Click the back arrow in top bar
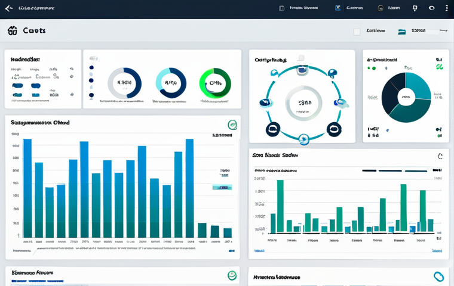The image size is (454, 286). pyautogui.click(x=8, y=8)
